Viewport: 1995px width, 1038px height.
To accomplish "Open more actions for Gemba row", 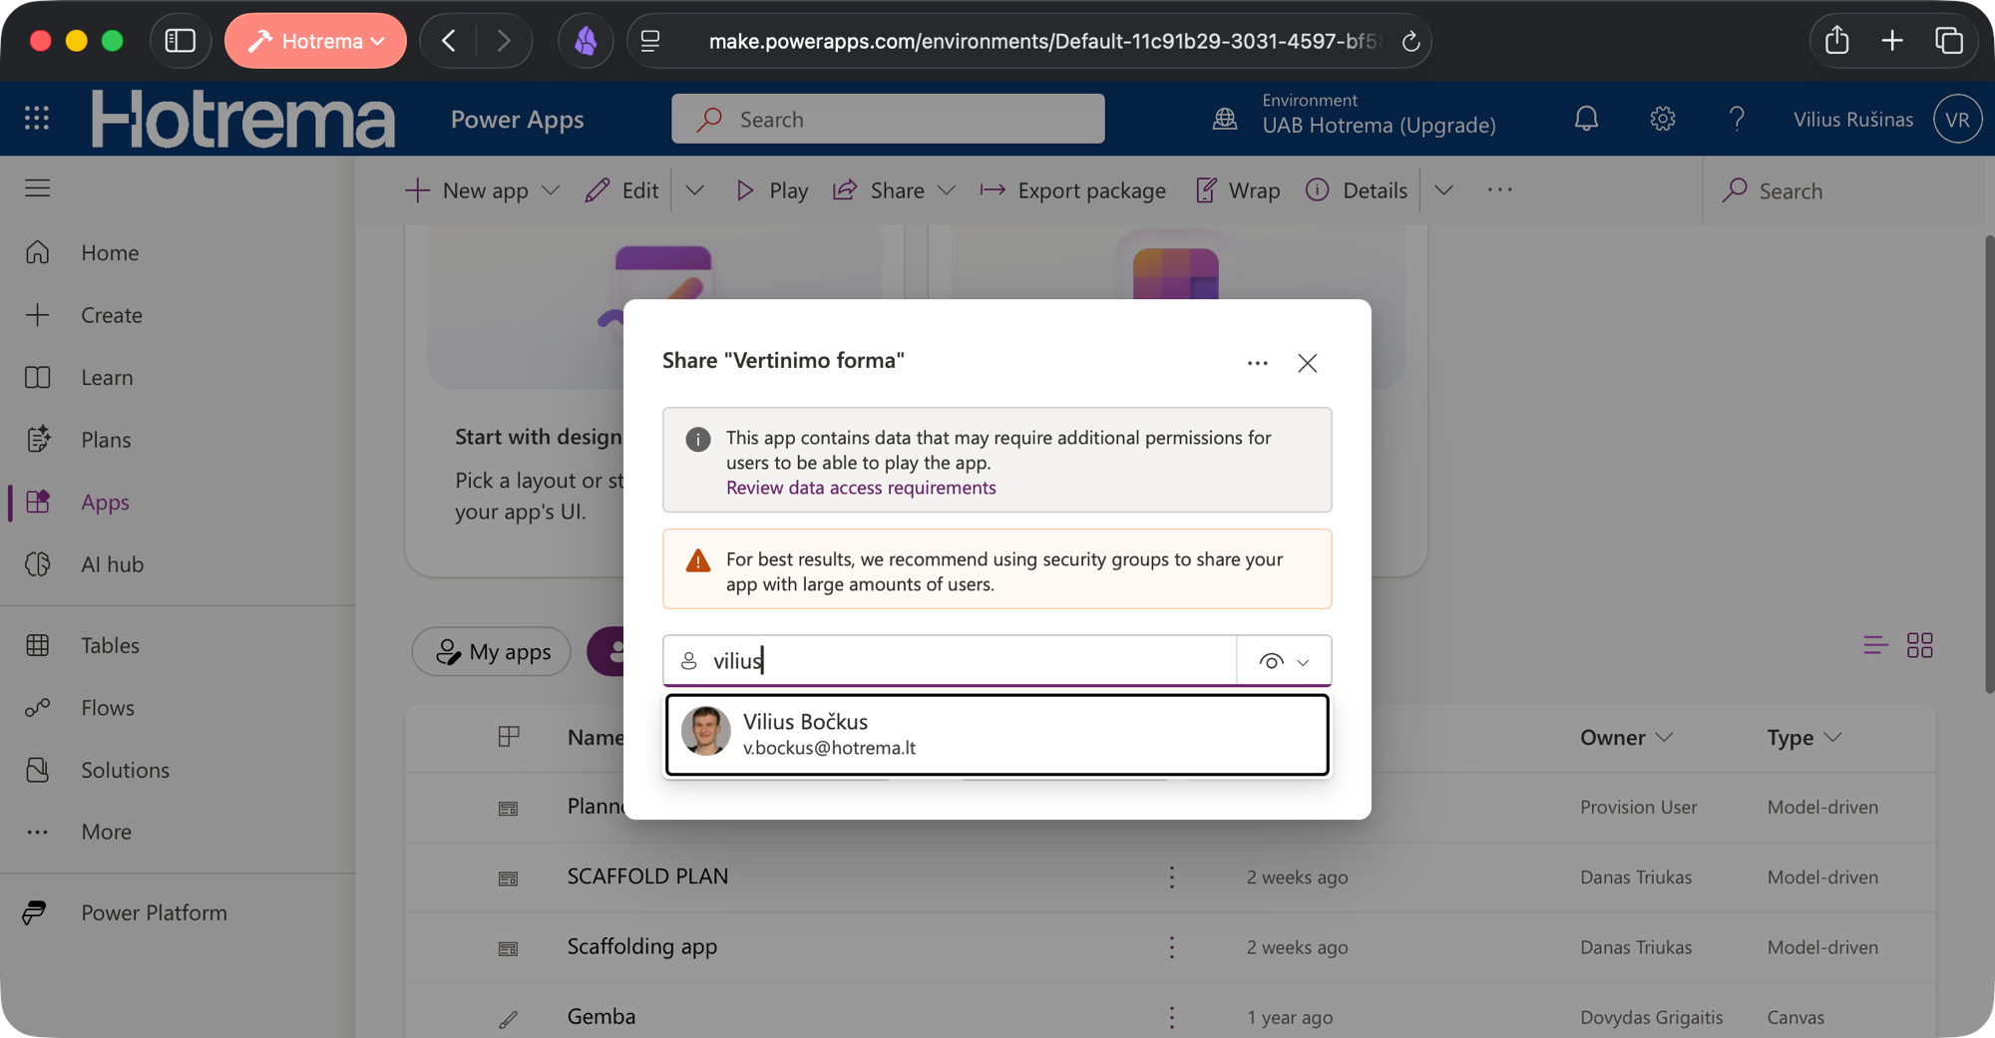I will click(1172, 1017).
